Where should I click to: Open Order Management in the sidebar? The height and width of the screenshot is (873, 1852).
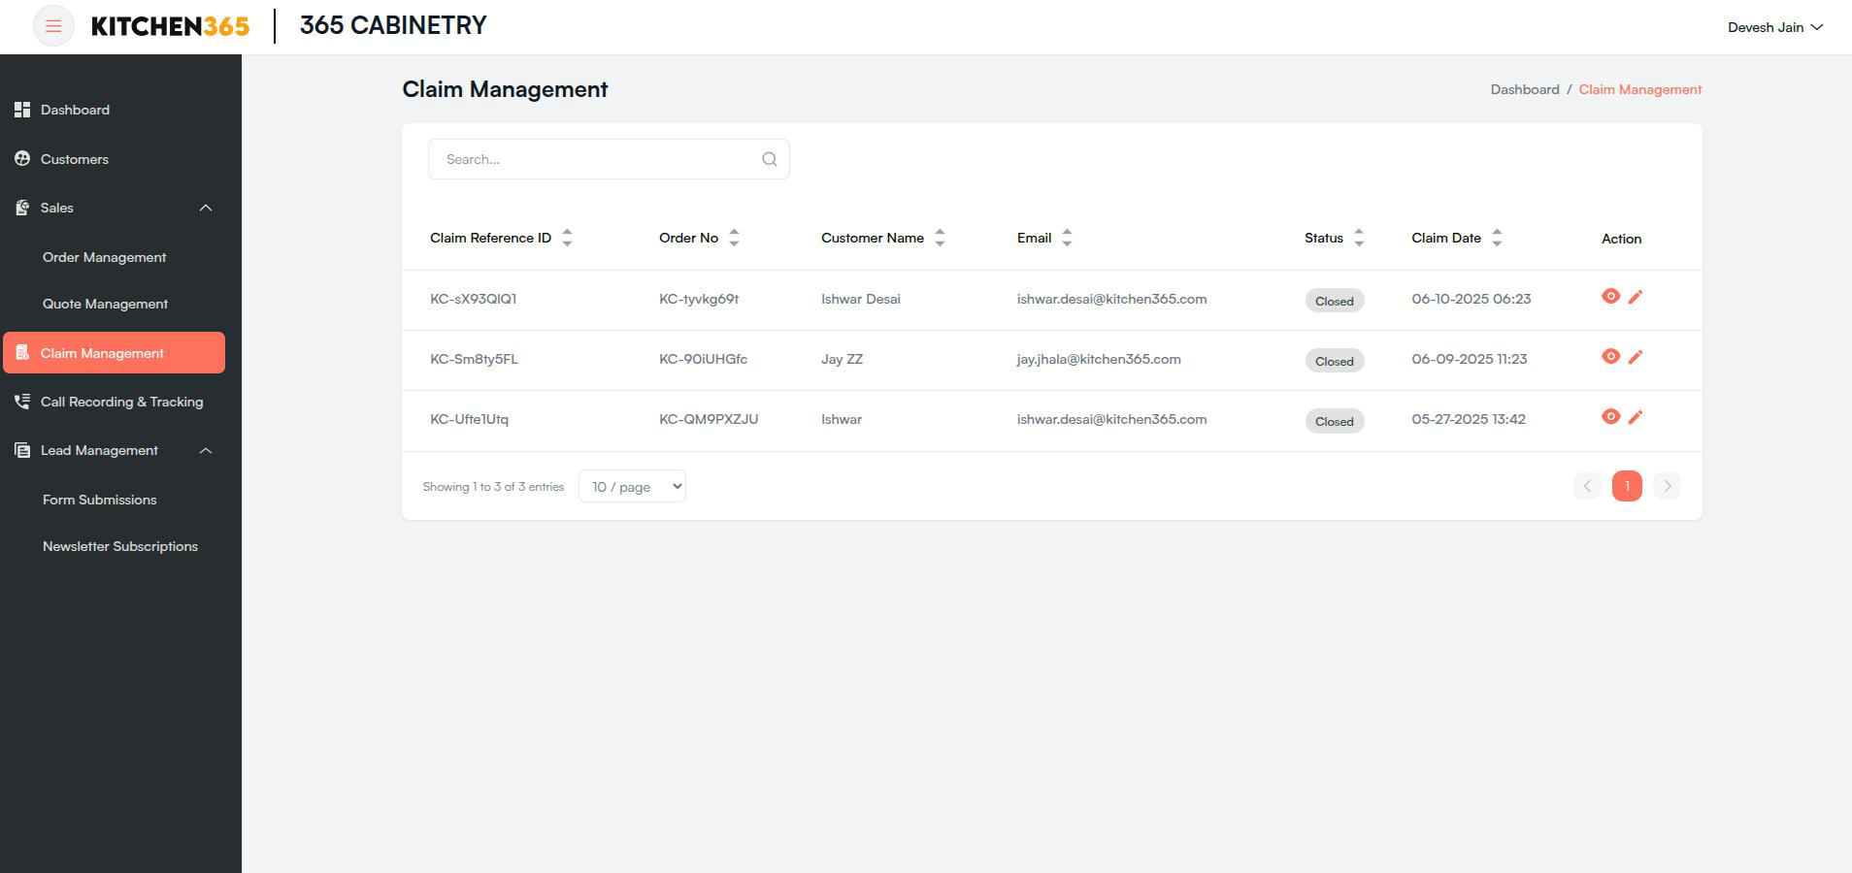click(105, 257)
